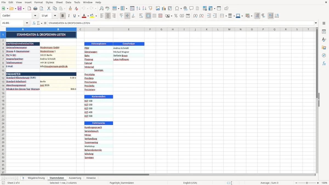Open the Calibri font name dropdown
This screenshot has width=329, height=185.
pyautogui.click(x=35, y=16)
